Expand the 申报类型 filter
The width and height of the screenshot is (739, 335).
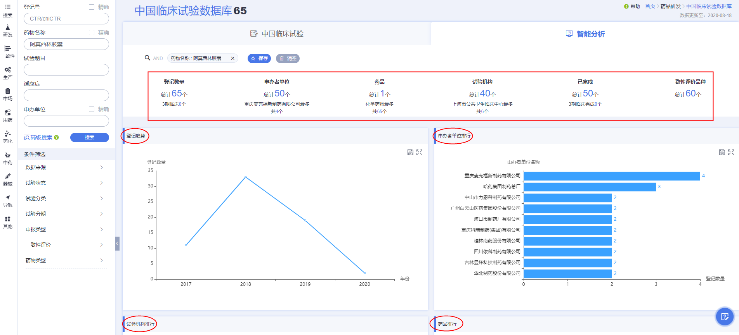(64, 229)
